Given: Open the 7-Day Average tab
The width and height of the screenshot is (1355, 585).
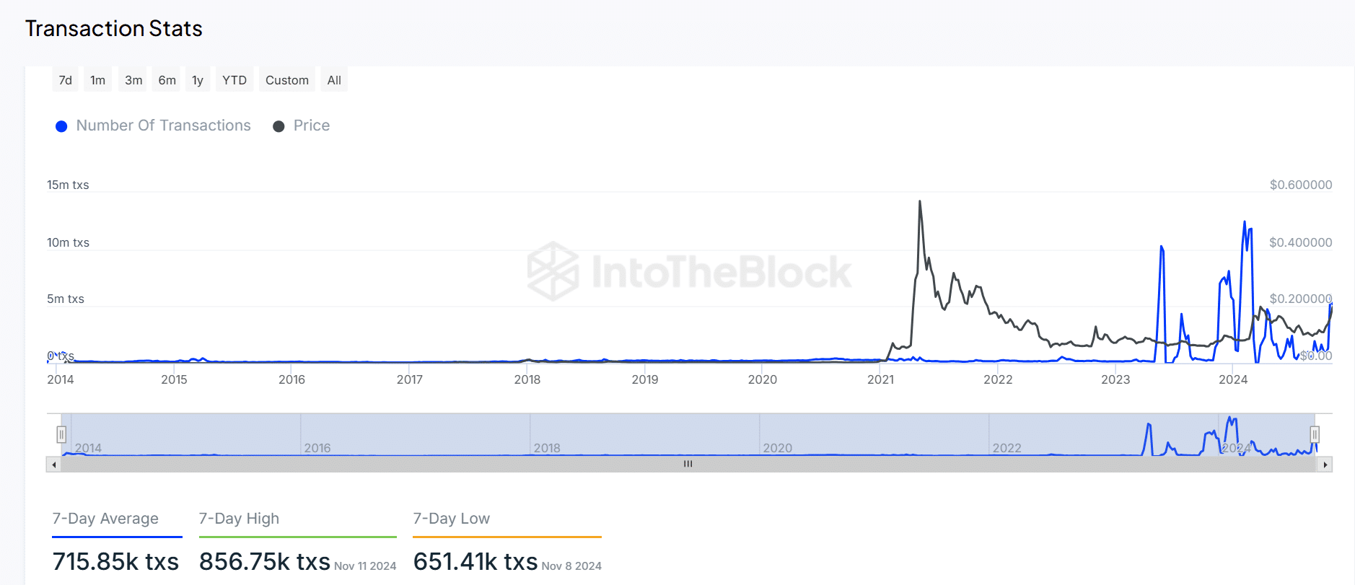Looking at the screenshot, I should [105, 519].
